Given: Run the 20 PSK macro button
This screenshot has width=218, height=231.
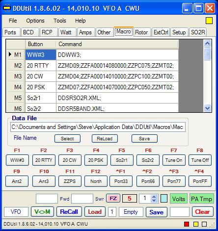Looking at the screenshot, I should click(96, 160).
